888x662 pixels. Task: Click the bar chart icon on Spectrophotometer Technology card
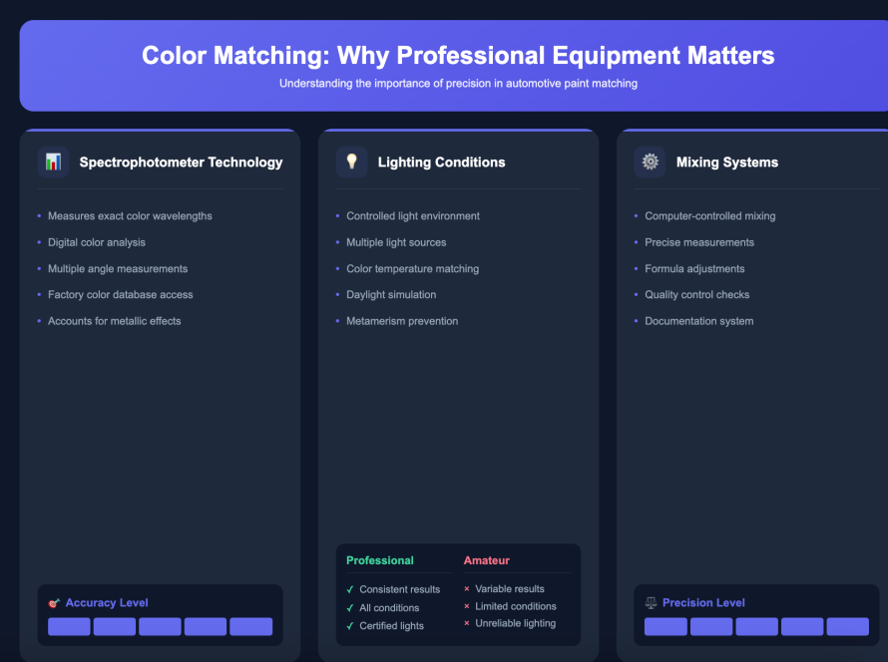click(x=51, y=162)
